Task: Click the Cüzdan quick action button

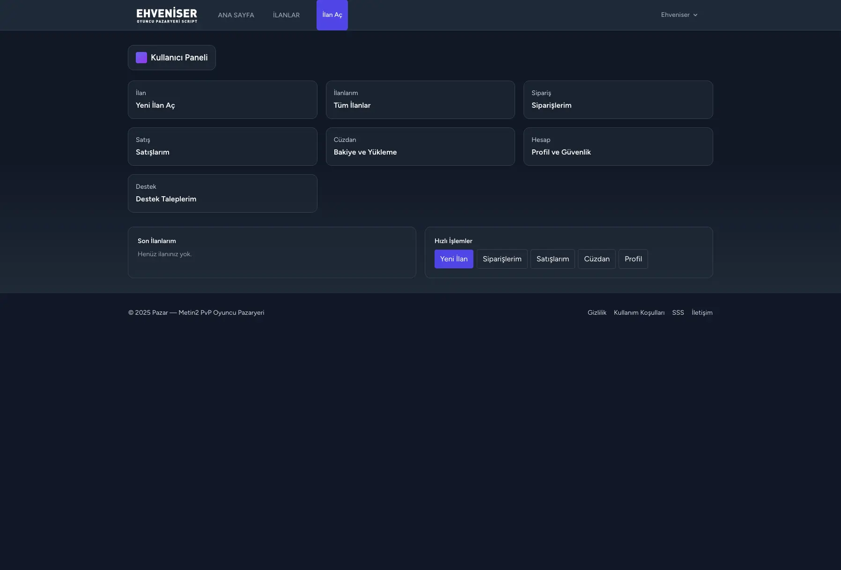Action: click(x=597, y=259)
